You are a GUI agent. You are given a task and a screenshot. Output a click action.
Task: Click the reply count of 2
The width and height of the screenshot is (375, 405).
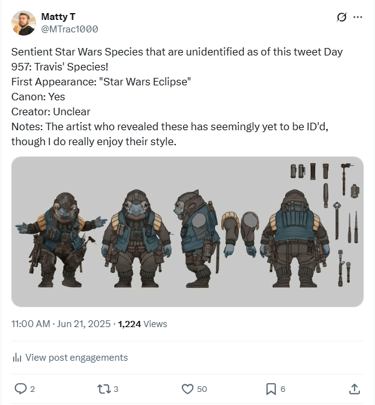click(32, 389)
